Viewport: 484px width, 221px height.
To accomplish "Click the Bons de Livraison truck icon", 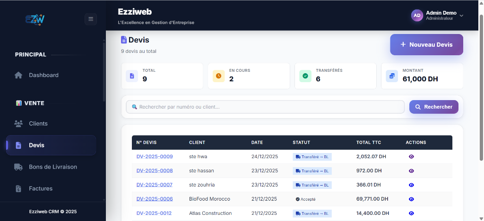I will click(x=18, y=167).
